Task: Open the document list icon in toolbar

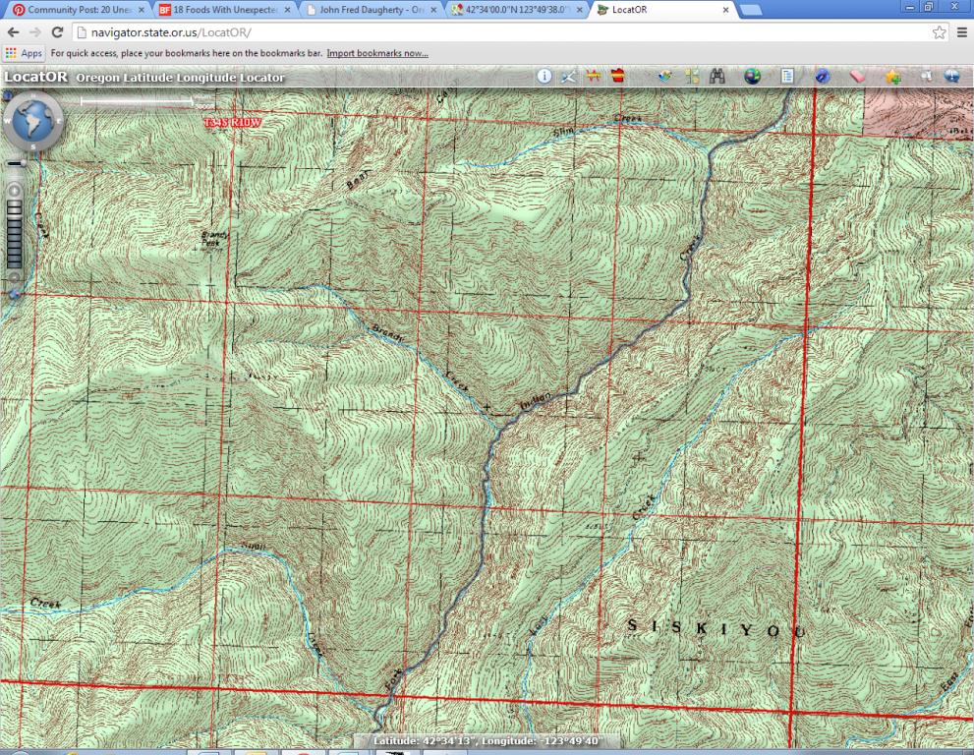Action: 787,77
